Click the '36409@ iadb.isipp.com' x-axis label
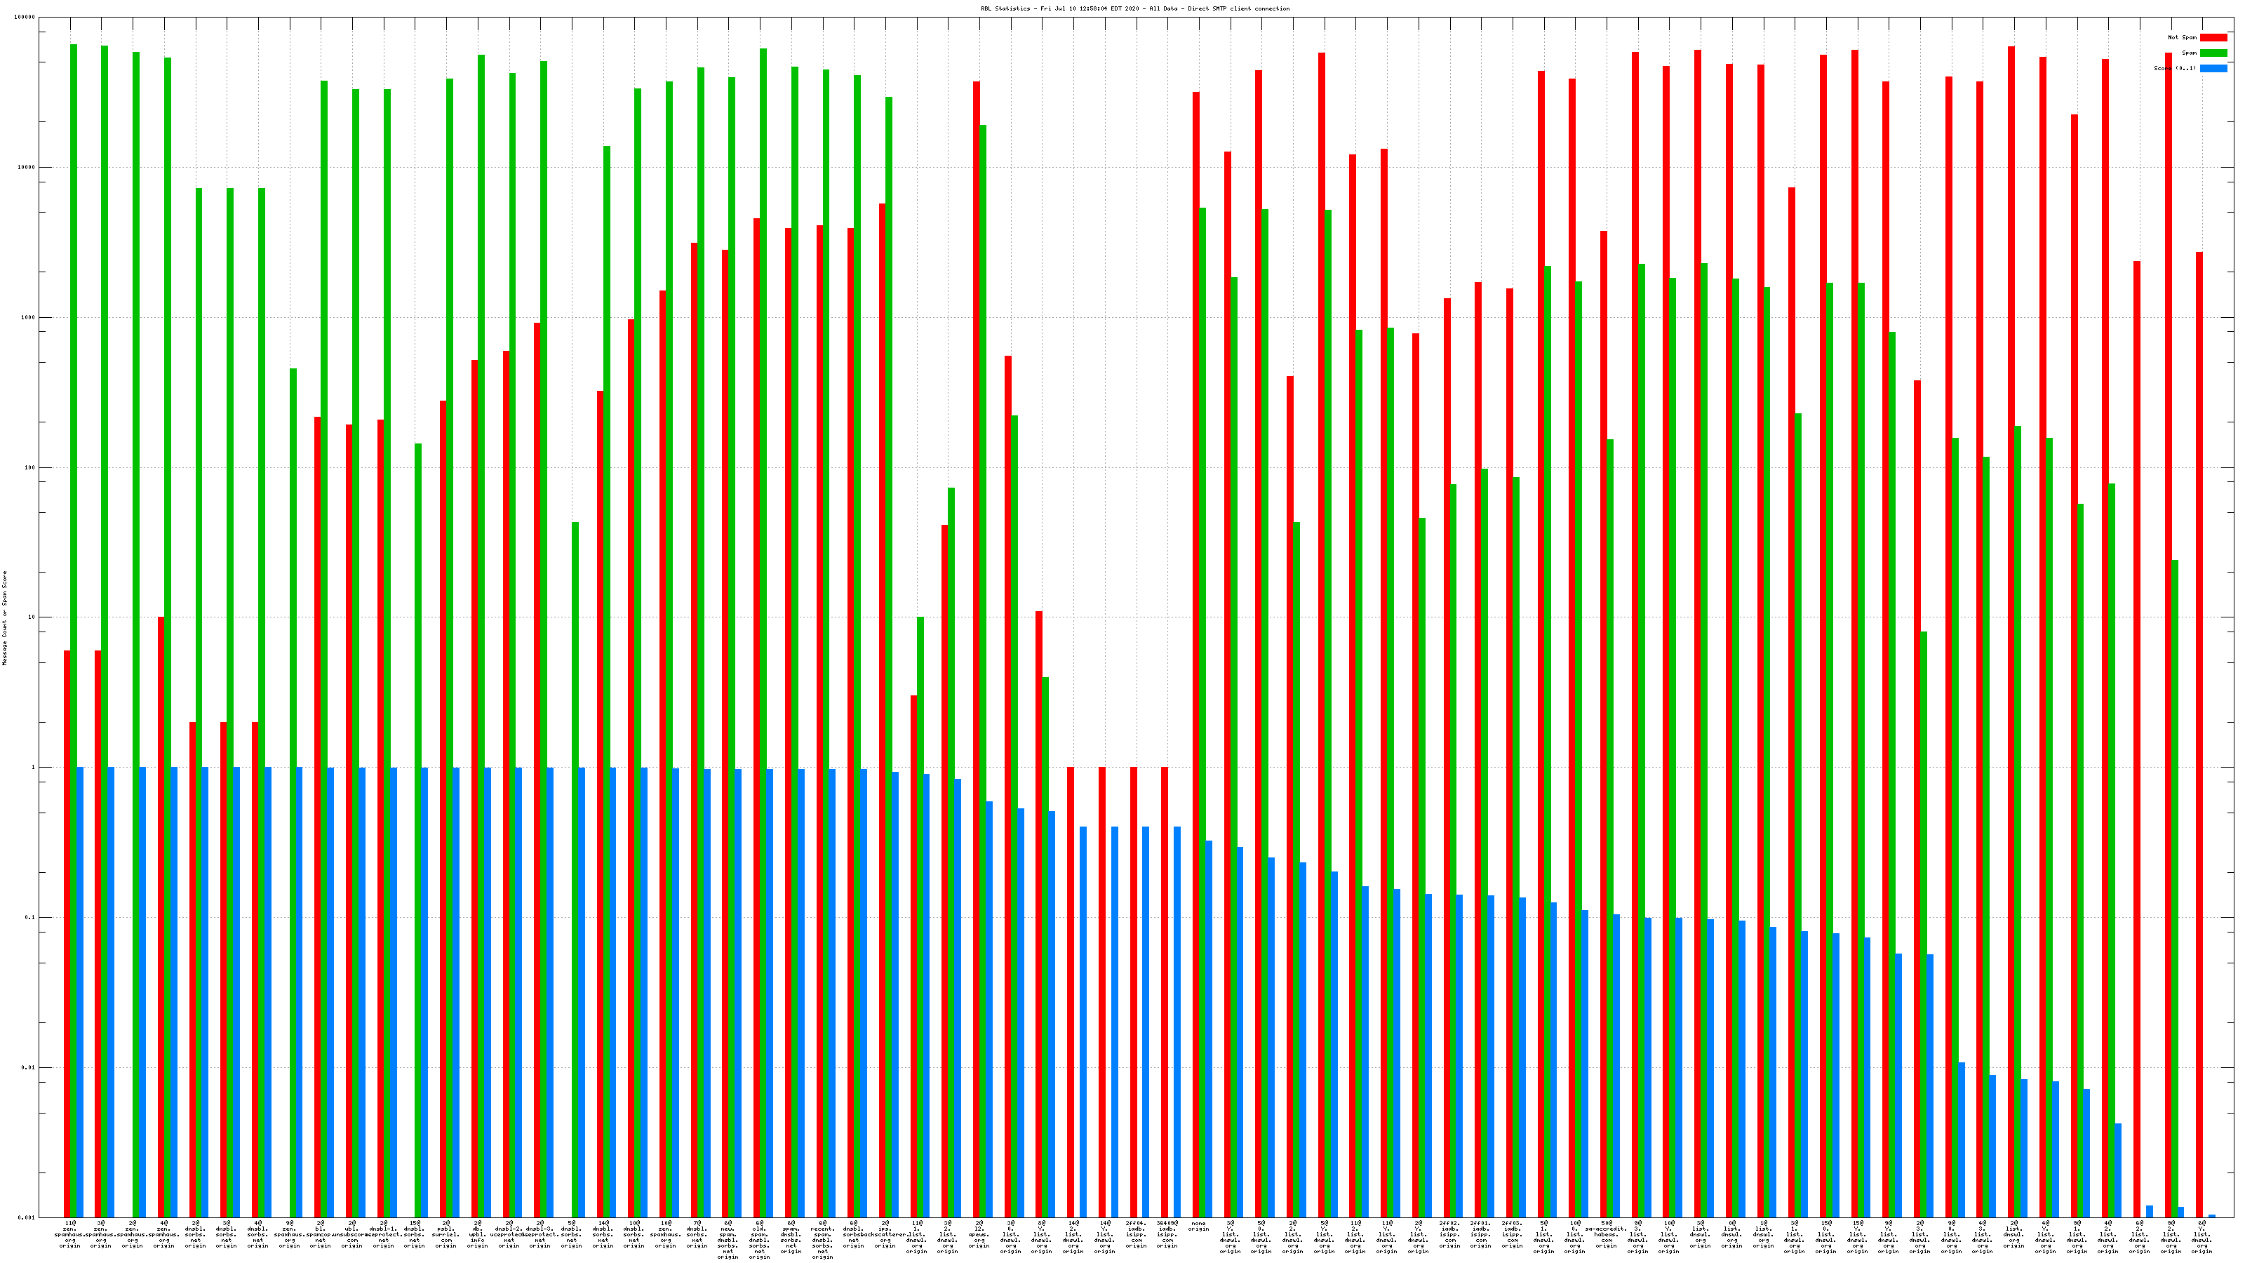2245x1263 pixels. coord(1167,1234)
